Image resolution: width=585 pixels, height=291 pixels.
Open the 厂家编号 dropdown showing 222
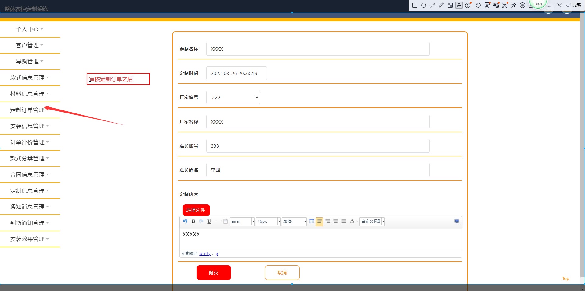click(x=233, y=98)
